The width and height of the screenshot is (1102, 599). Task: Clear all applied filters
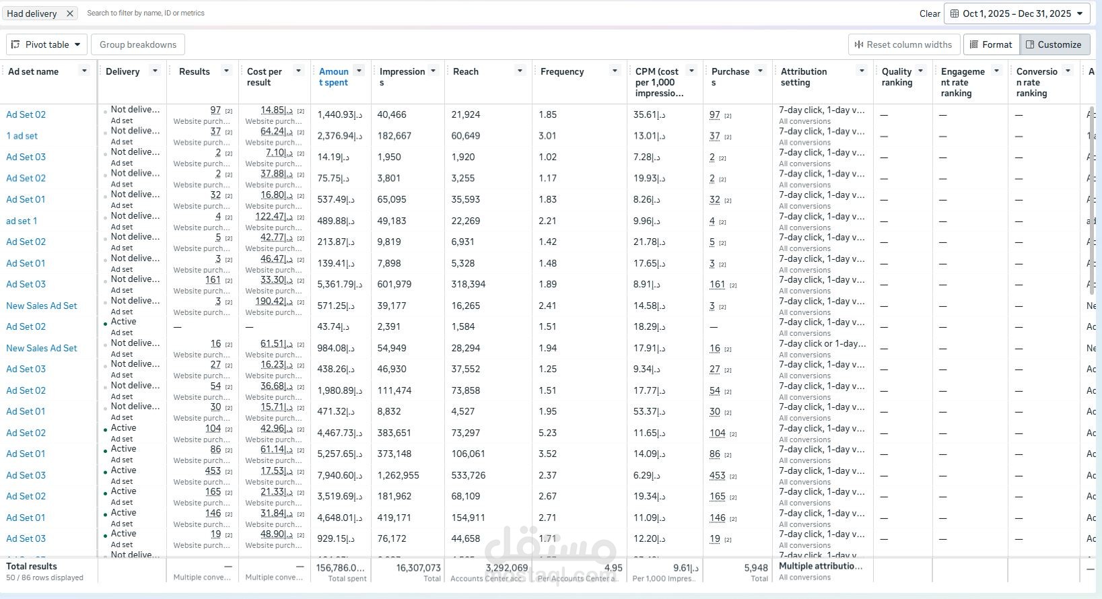(930, 13)
